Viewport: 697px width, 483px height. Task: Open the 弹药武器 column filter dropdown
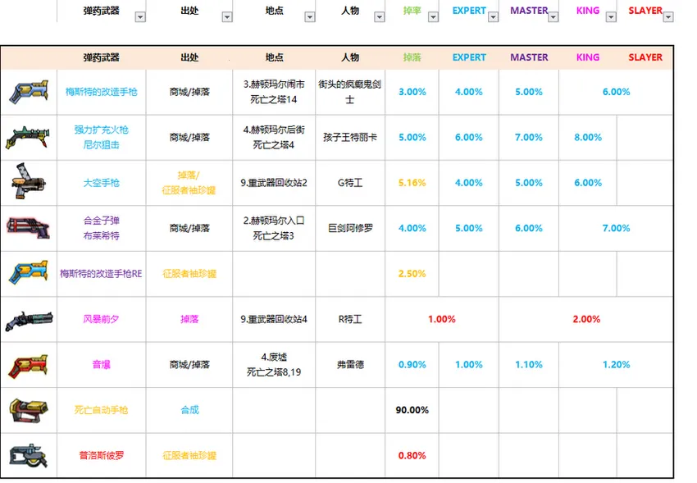coord(139,16)
